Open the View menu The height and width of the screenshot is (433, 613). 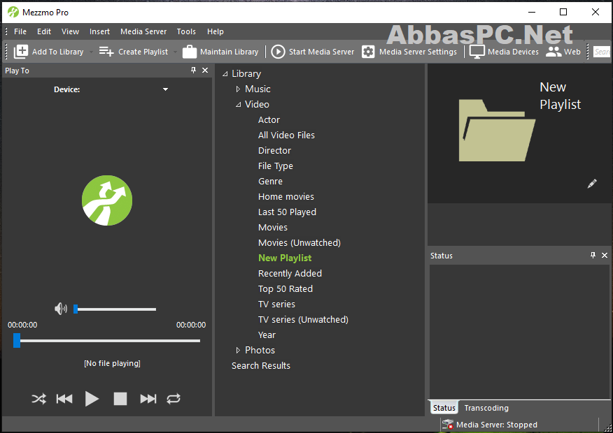pyautogui.click(x=71, y=31)
